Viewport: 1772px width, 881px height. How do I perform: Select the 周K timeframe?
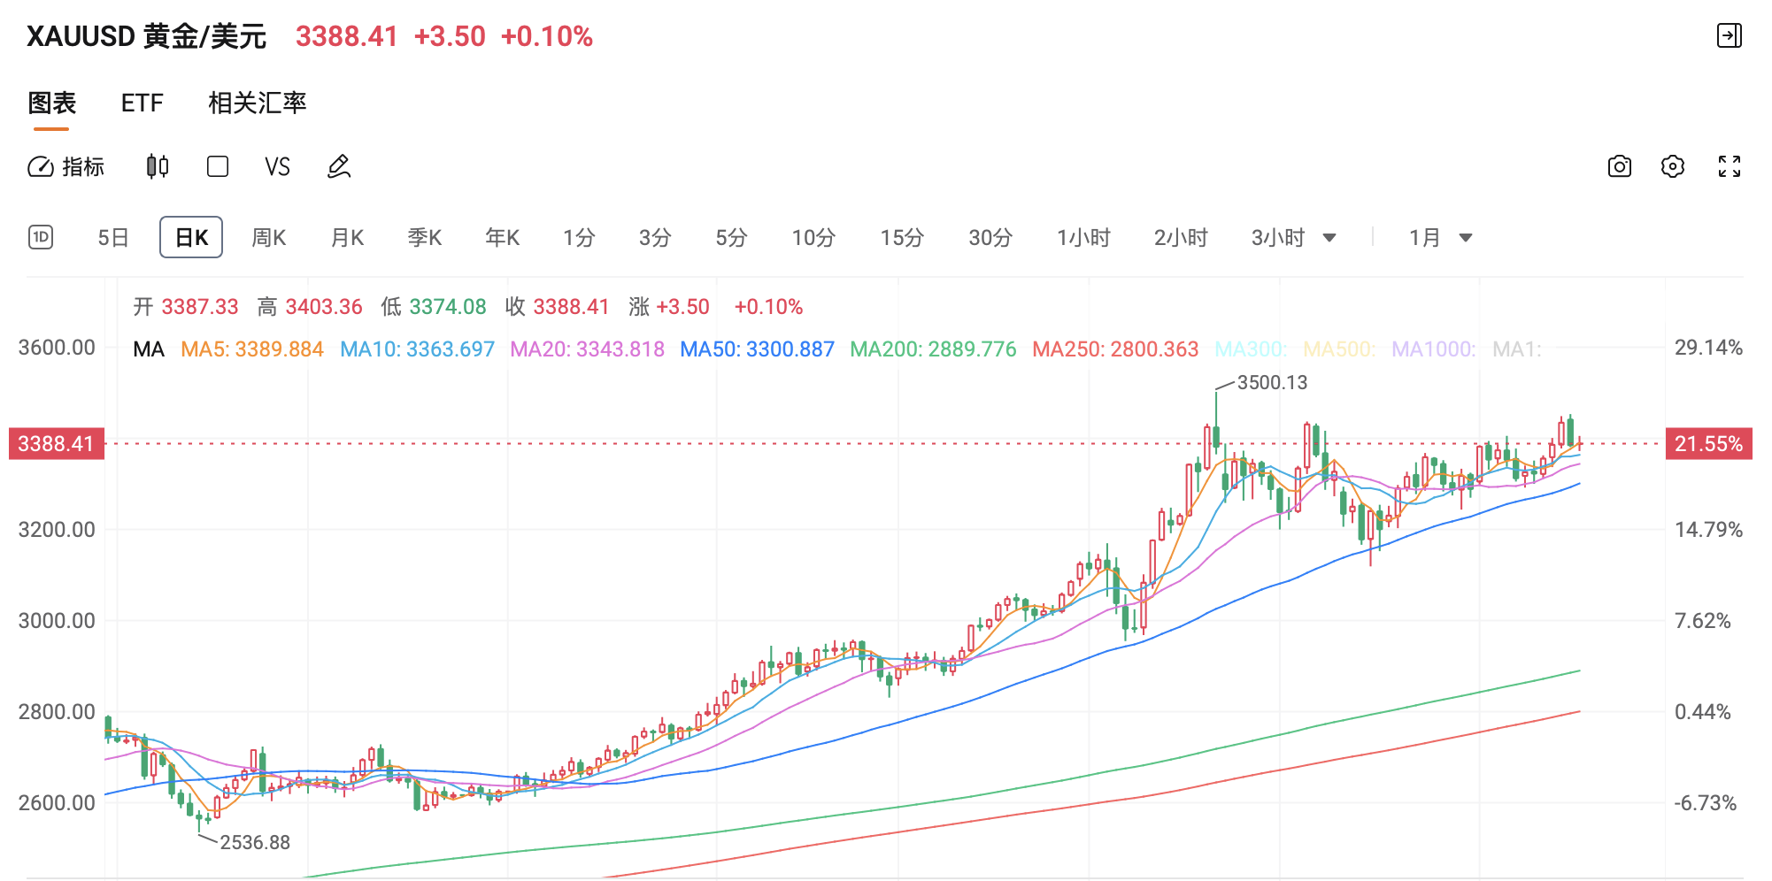point(269,237)
